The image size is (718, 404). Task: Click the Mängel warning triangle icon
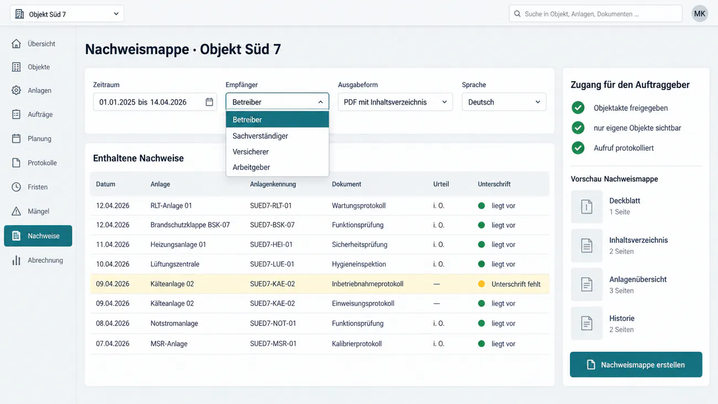pyautogui.click(x=17, y=211)
